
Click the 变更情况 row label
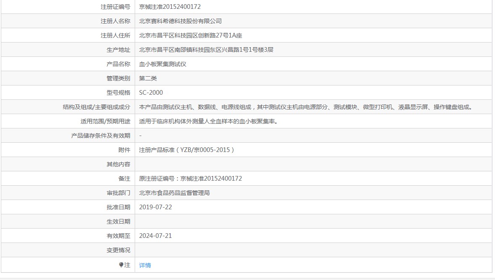[118, 250]
